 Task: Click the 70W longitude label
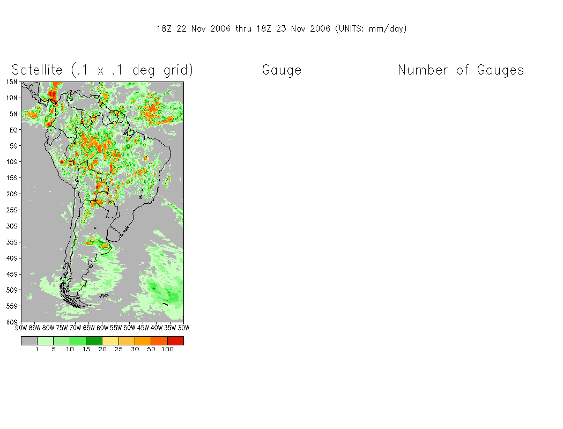tap(76, 328)
